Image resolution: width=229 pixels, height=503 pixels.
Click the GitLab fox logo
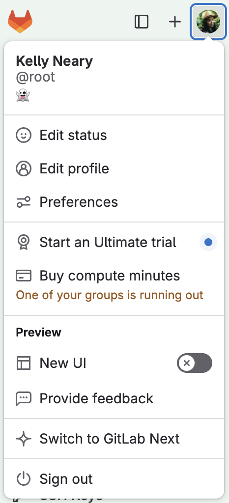pos(20,22)
